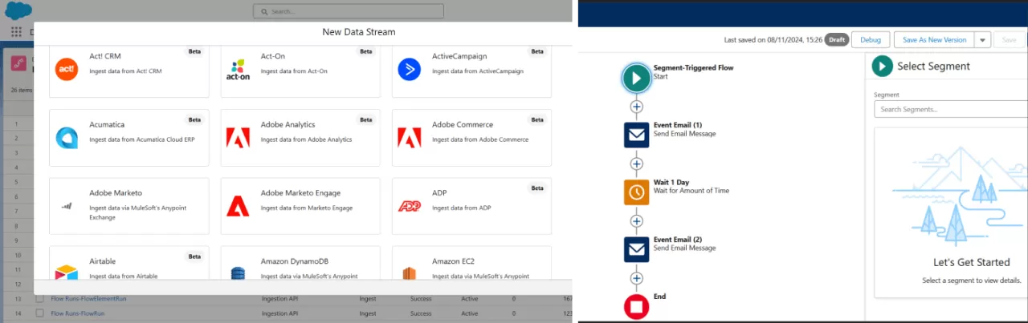
Task: Click the 'Segment-Triggered Flow' start label
Action: click(x=693, y=67)
